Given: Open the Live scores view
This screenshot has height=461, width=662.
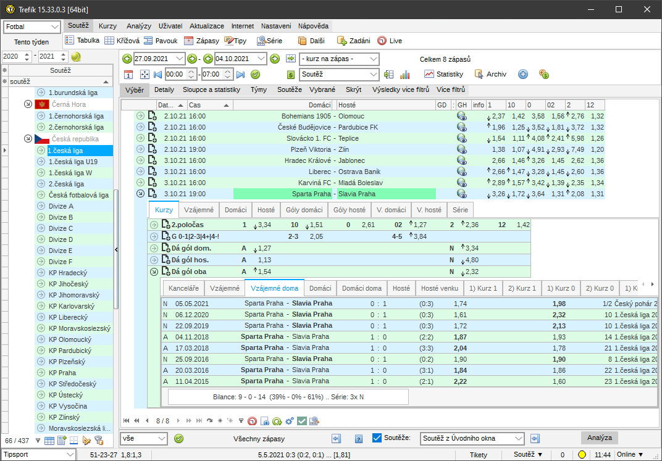Looking at the screenshot, I should pyautogui.click(x=389, y=41).
